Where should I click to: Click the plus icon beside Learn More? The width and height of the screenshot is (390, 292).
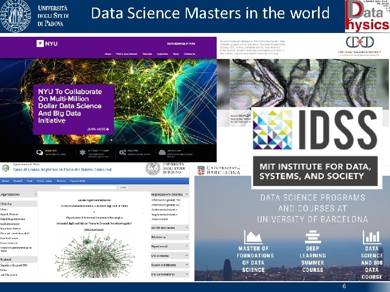click(x=107, y=129)
